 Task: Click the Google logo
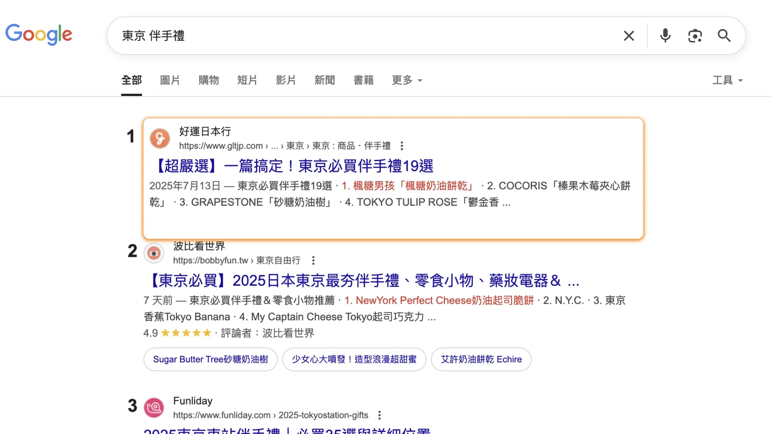[x=39, y=35]
